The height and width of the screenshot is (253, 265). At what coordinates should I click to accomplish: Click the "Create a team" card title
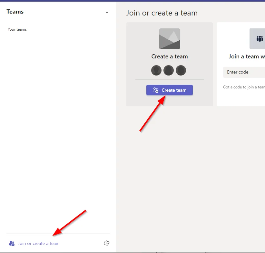(169, 56)
